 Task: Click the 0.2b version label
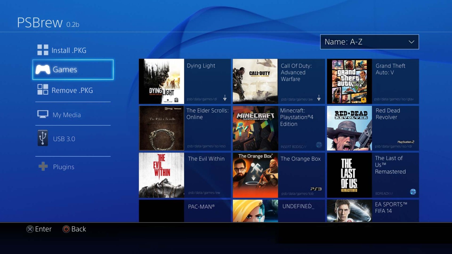(73, 25)
